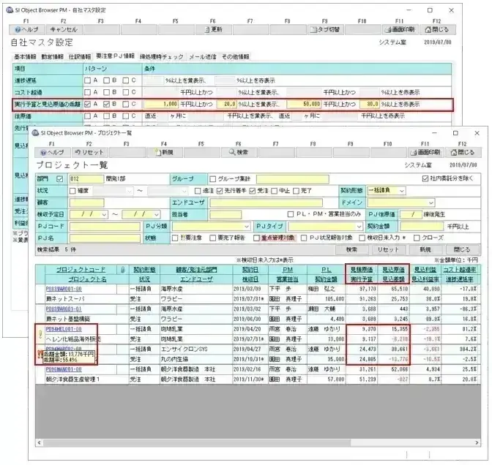Open the 検収予定日 start date dropdown
492x465 pixels.
104,214
